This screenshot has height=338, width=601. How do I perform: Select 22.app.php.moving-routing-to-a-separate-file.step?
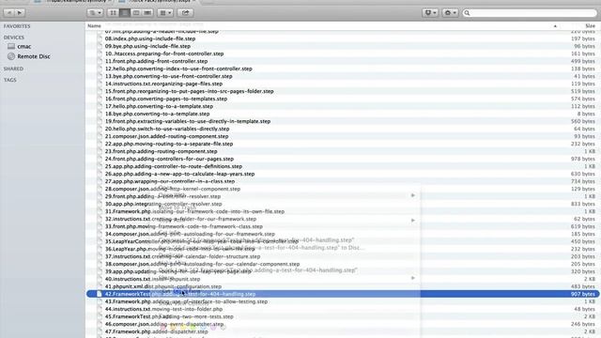click(x=169, y=144)
